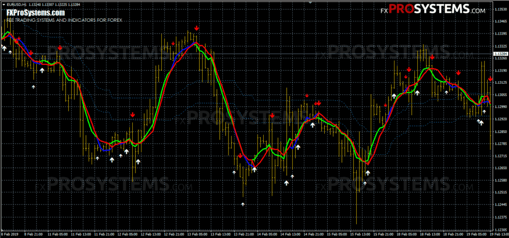Click the chart shift triangle marker at top
Image resolution: width=509 pixels, height=238 pixels.
pyautogui.click(x=310, y=3)
